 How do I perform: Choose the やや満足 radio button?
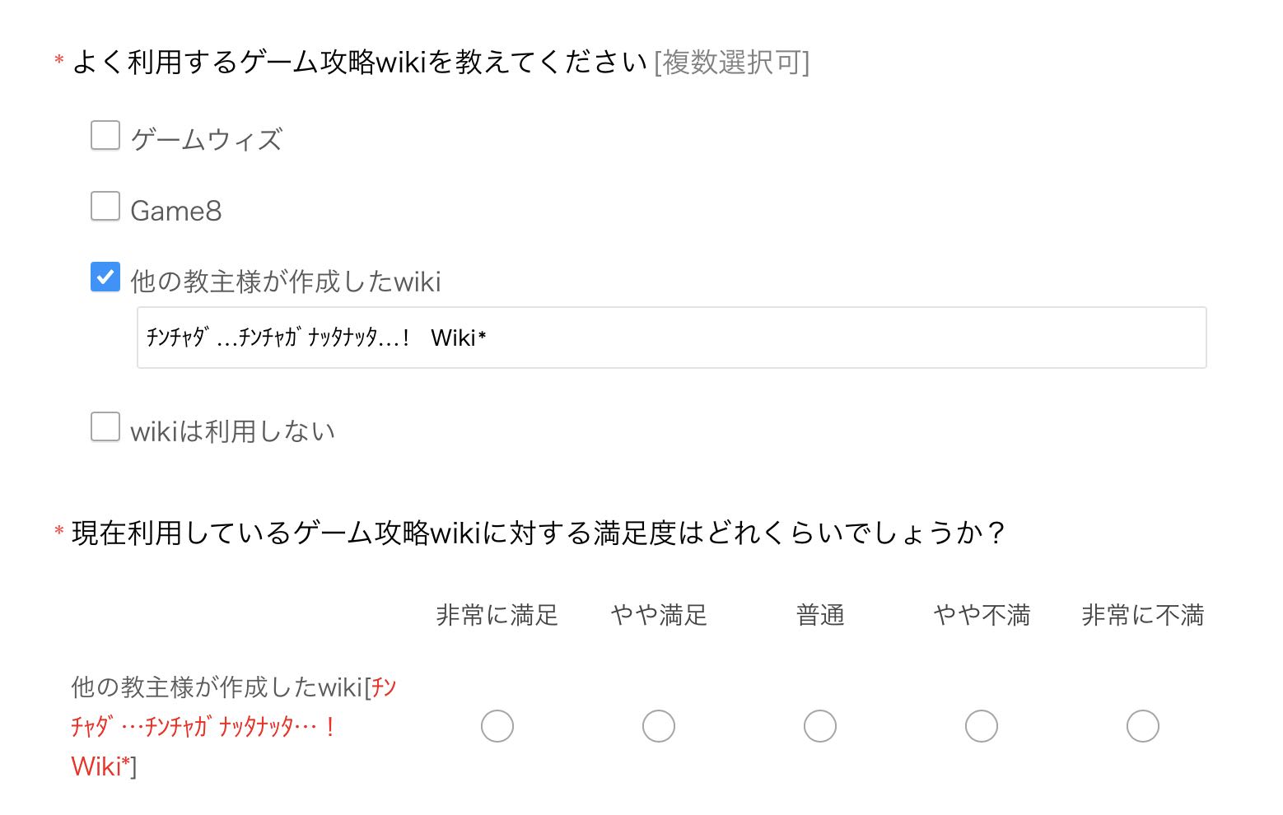pos(659,726)
